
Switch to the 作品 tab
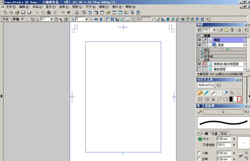[6, 19]
